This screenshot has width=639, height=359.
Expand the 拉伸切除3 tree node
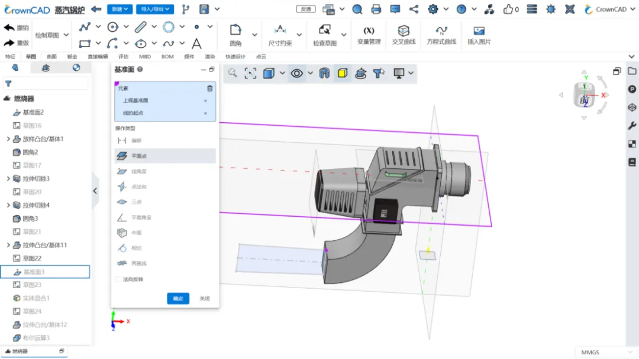coord(8,178)
